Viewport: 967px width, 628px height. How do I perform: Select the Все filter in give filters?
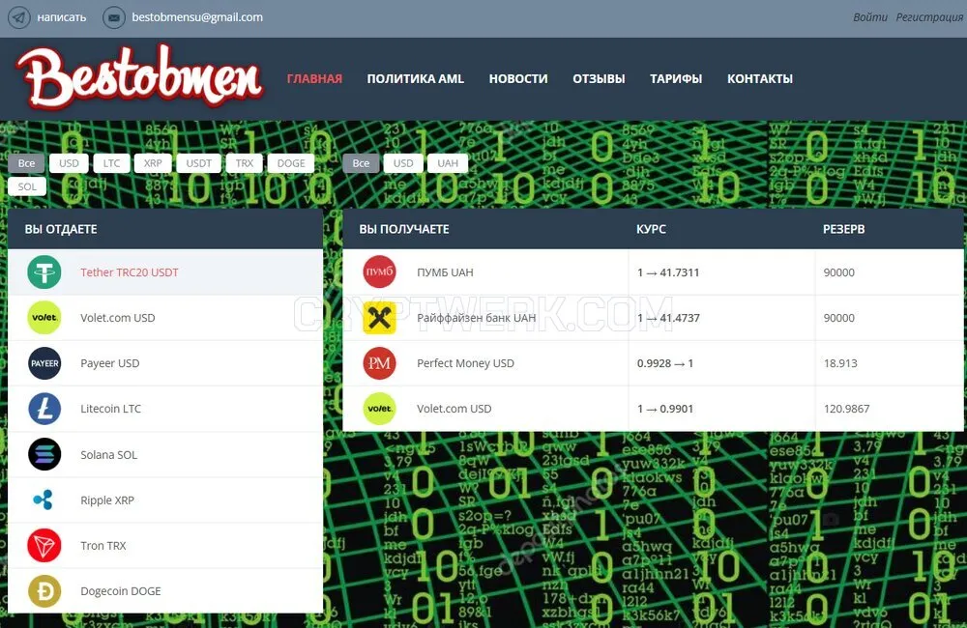point(26,163)
